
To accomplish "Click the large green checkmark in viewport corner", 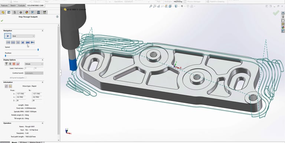I will point(276,13).
